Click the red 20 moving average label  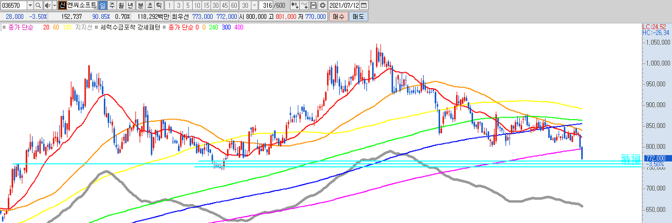[x=46, y=27]
